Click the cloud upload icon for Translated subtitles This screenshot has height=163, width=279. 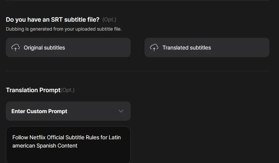point(154,47)
